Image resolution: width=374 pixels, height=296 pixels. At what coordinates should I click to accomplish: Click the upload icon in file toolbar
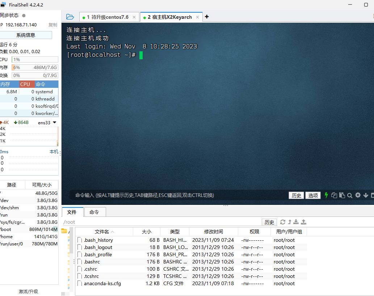[304, 222]
